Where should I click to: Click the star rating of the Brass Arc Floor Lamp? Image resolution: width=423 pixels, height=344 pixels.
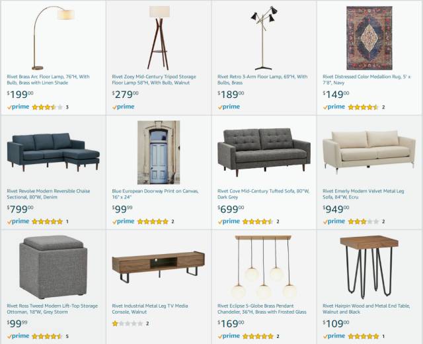pos(47,107)
